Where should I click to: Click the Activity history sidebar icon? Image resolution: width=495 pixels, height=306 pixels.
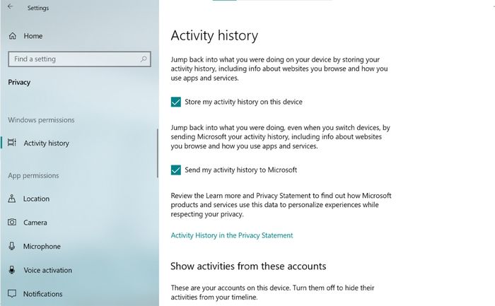[x=12, y=143]
